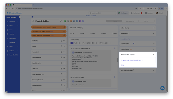
Task: Collapse the RealGeeks sidebar with arrow button
Action: [20, 17]
